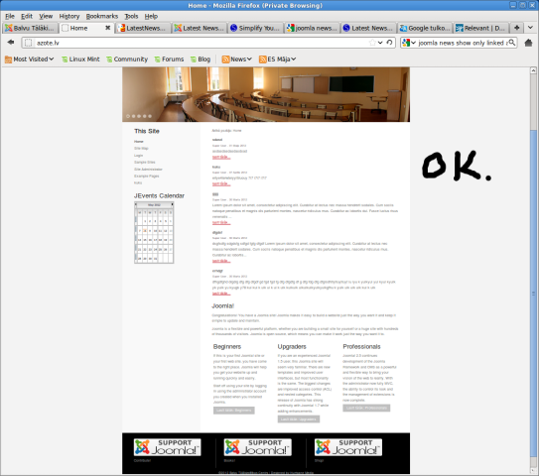Screen dimensions: 539x476
Task: Open a new tab with the plus button
Action: [x=516, y=28]
